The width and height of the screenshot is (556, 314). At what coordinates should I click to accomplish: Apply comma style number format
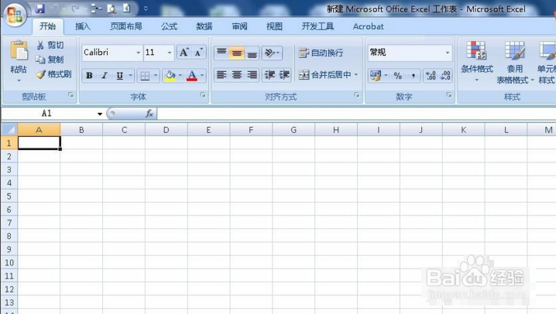tap(413, 75)
